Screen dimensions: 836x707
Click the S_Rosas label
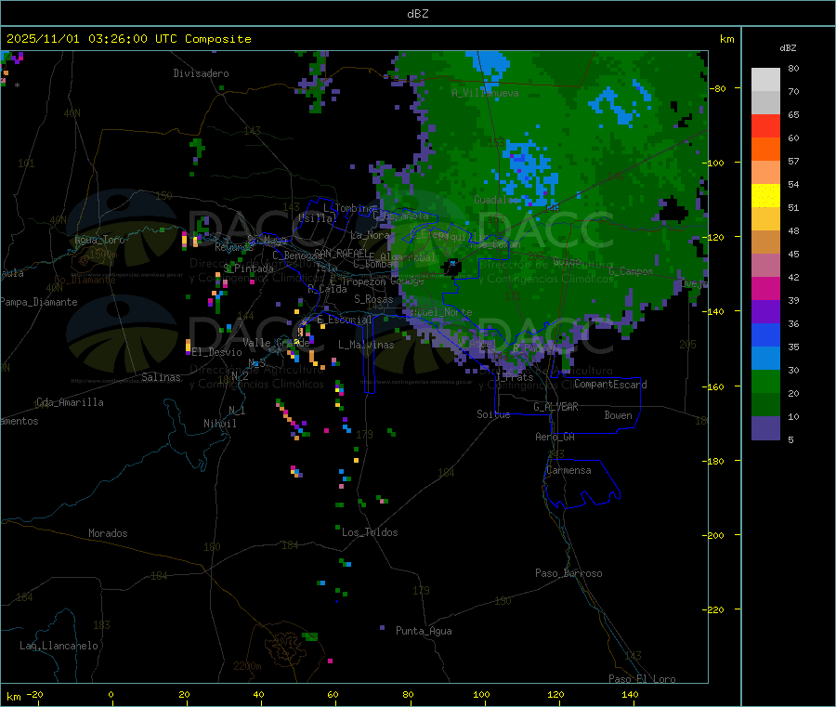coord(373,299)
